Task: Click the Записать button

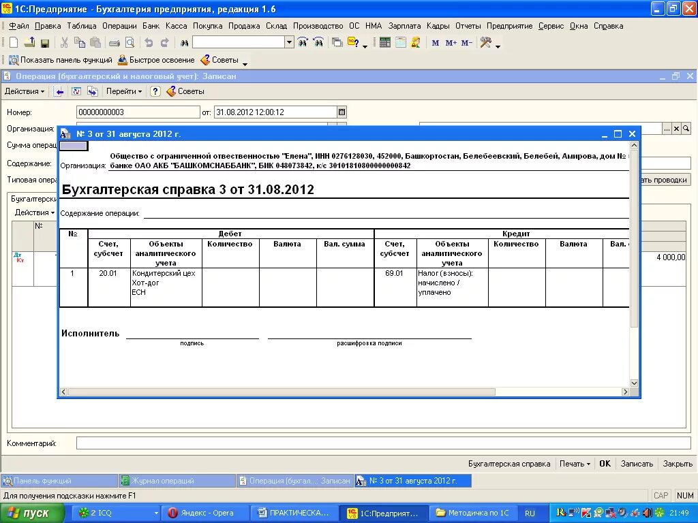Action: (x=637, y=464)
